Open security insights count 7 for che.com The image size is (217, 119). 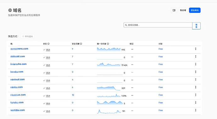pyautogui.click(x=73, y=64)
